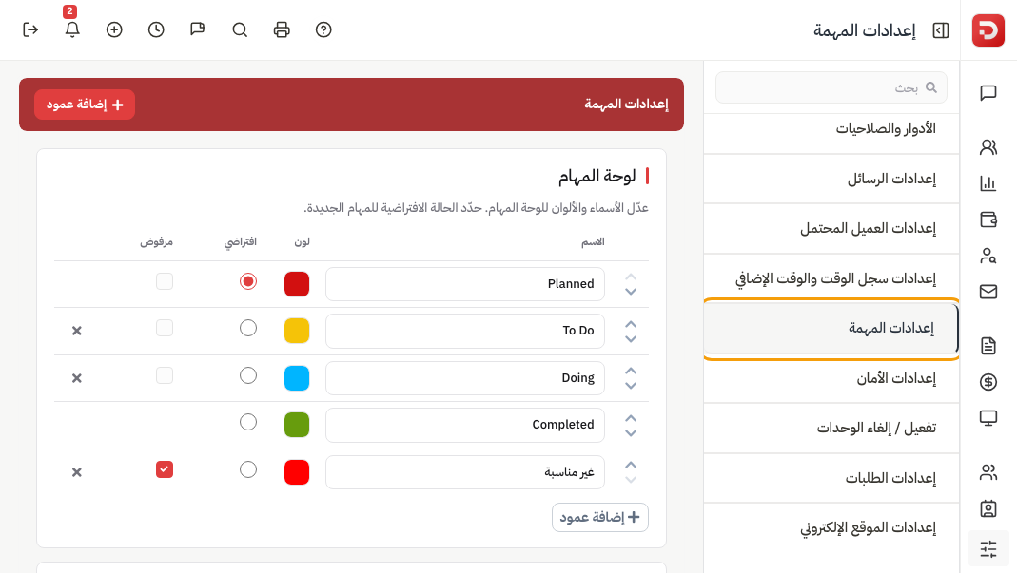Click the print icon

coord(282,29)
